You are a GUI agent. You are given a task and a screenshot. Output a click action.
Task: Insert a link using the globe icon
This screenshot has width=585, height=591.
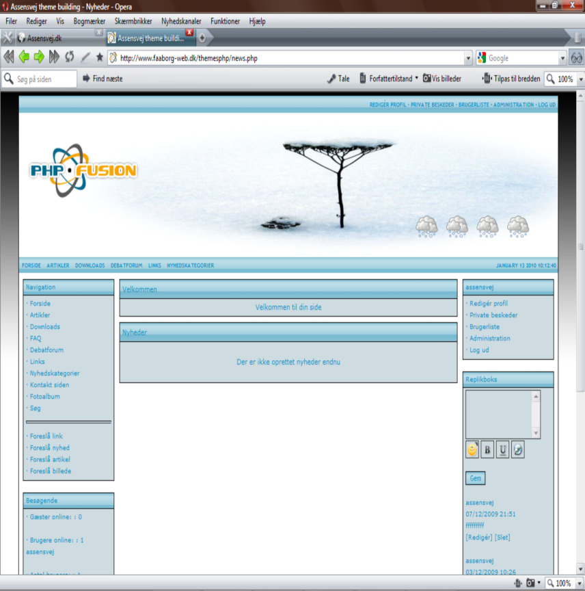pos(518,449)
